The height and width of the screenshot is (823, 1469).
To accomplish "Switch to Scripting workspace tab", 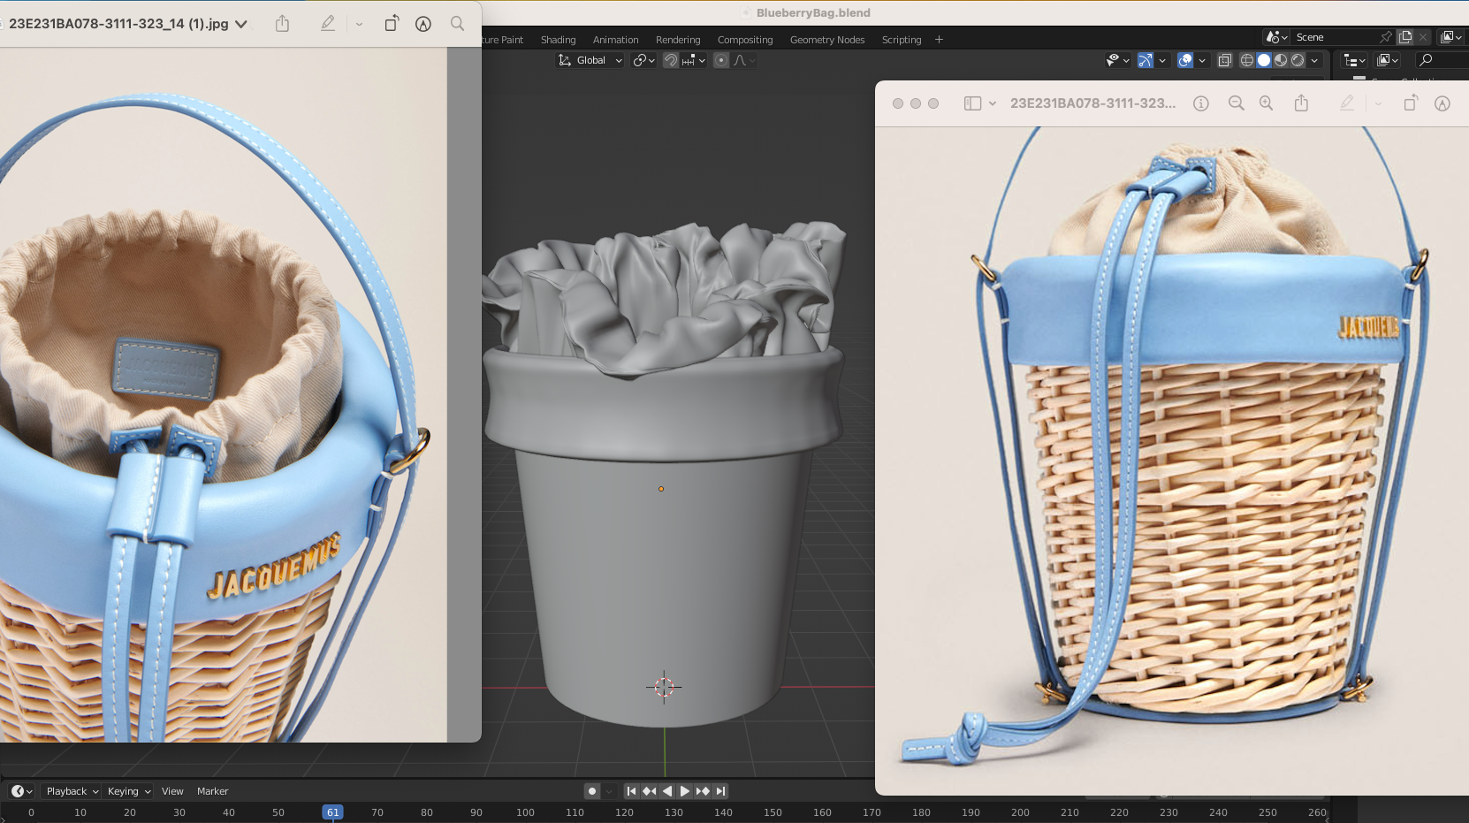I will coord(902,40).
